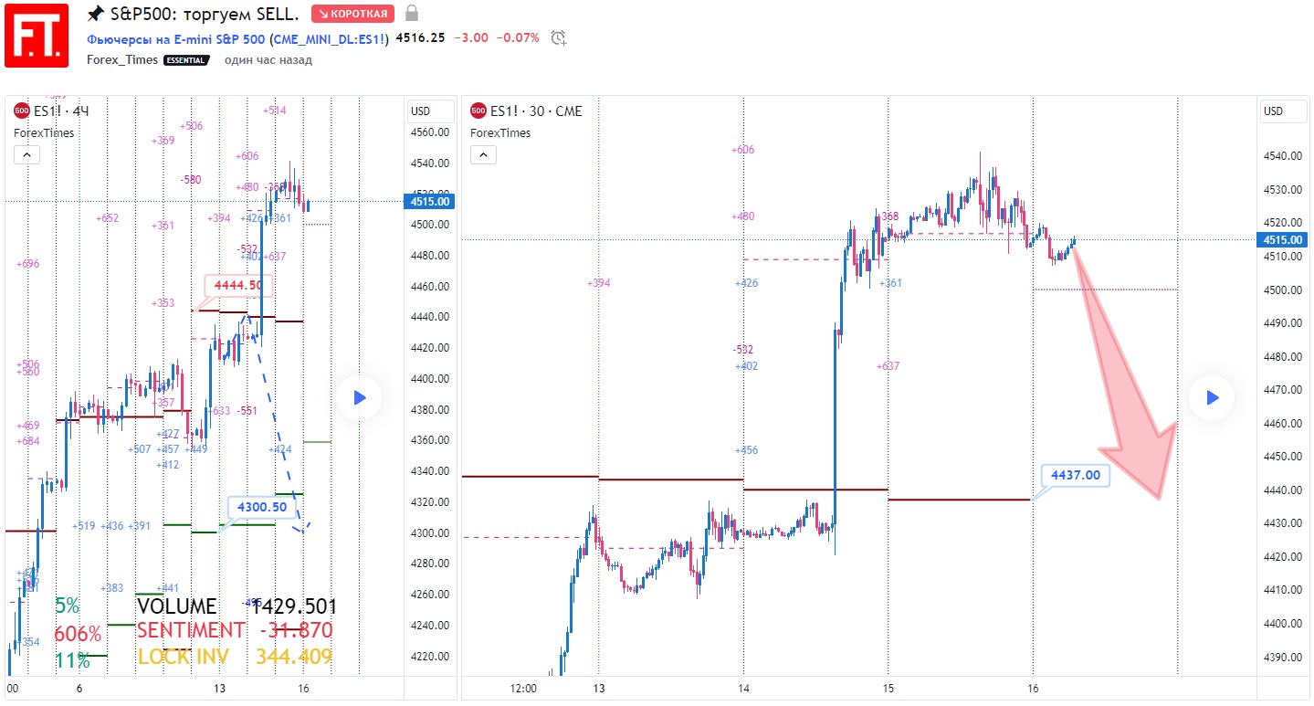Open the idea title S&P500: торгуем SELL.

click(204, 14)
